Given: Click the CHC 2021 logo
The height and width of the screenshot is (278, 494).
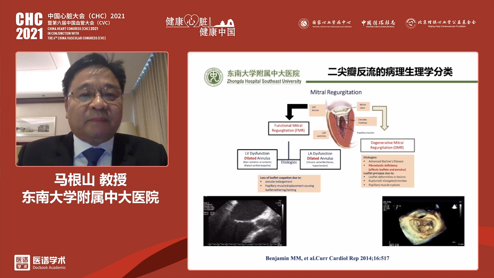Looking at the screenshot, I should [x=29, y=26].
